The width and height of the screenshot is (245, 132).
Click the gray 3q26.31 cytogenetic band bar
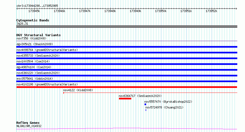click(x=127, y=27)
